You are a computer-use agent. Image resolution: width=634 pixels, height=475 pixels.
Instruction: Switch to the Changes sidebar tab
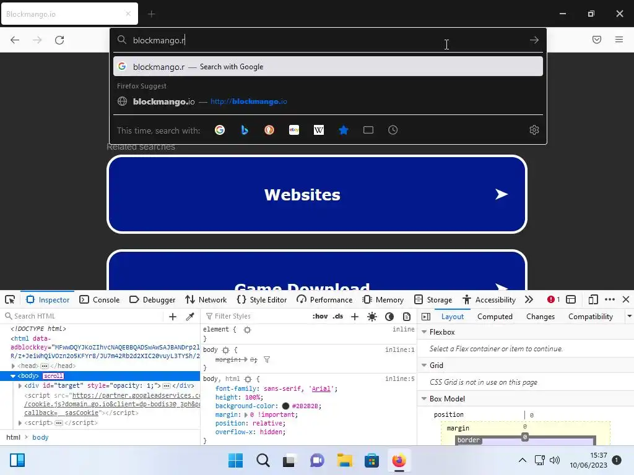click(x=540, y=317)
